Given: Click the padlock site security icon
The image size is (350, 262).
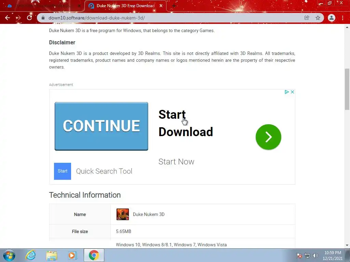Looking at the screenshot, I should pyautogui.click(x=43, y=18).
